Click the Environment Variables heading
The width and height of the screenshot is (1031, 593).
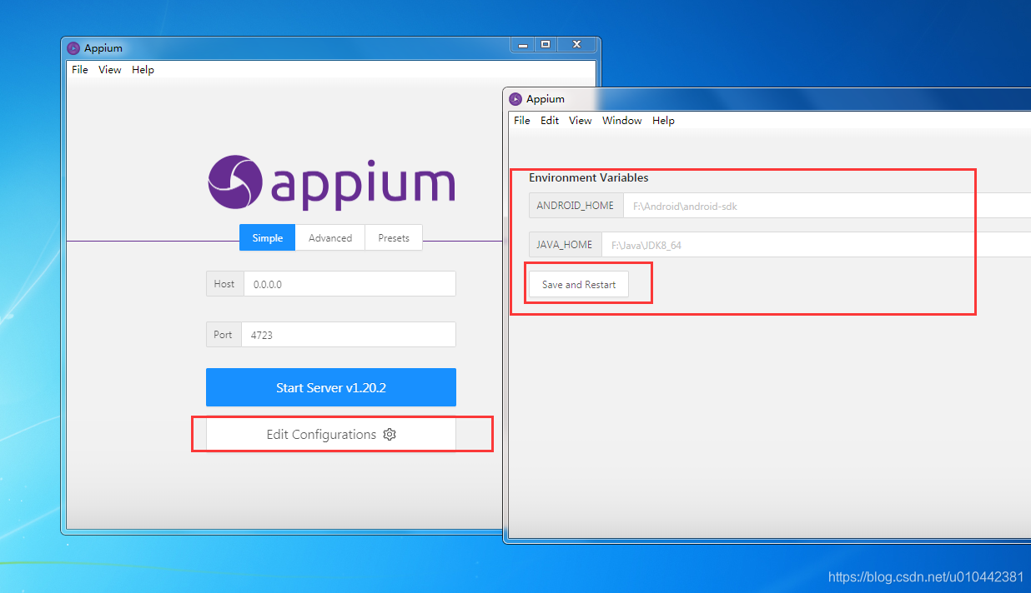pos(589,177)
